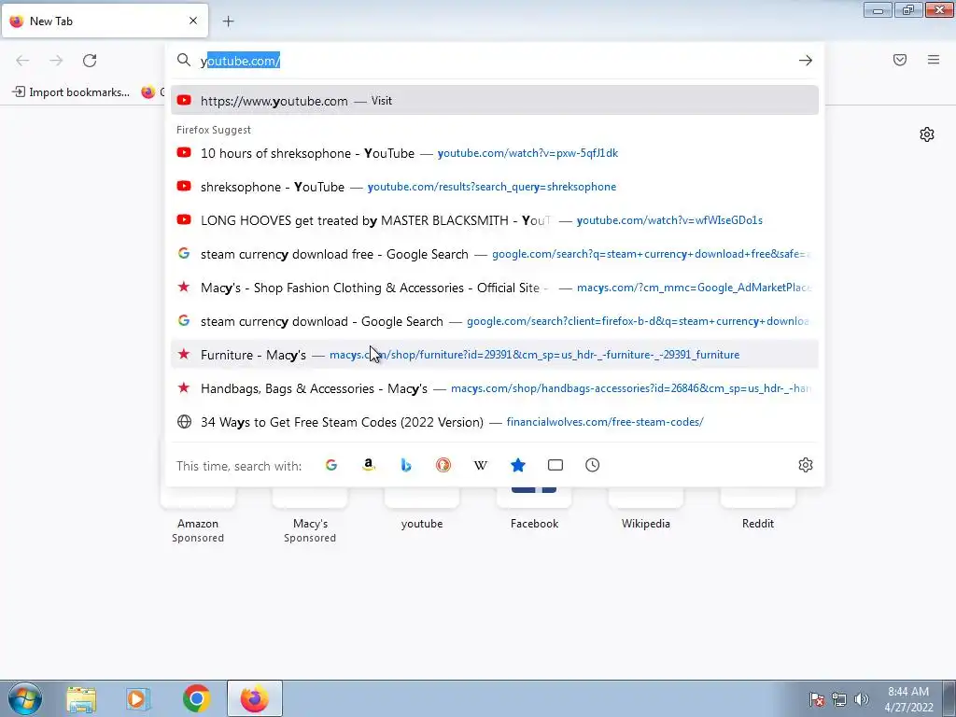
Task: Open Reddit shortcut tile
Action: click(758, 511)
